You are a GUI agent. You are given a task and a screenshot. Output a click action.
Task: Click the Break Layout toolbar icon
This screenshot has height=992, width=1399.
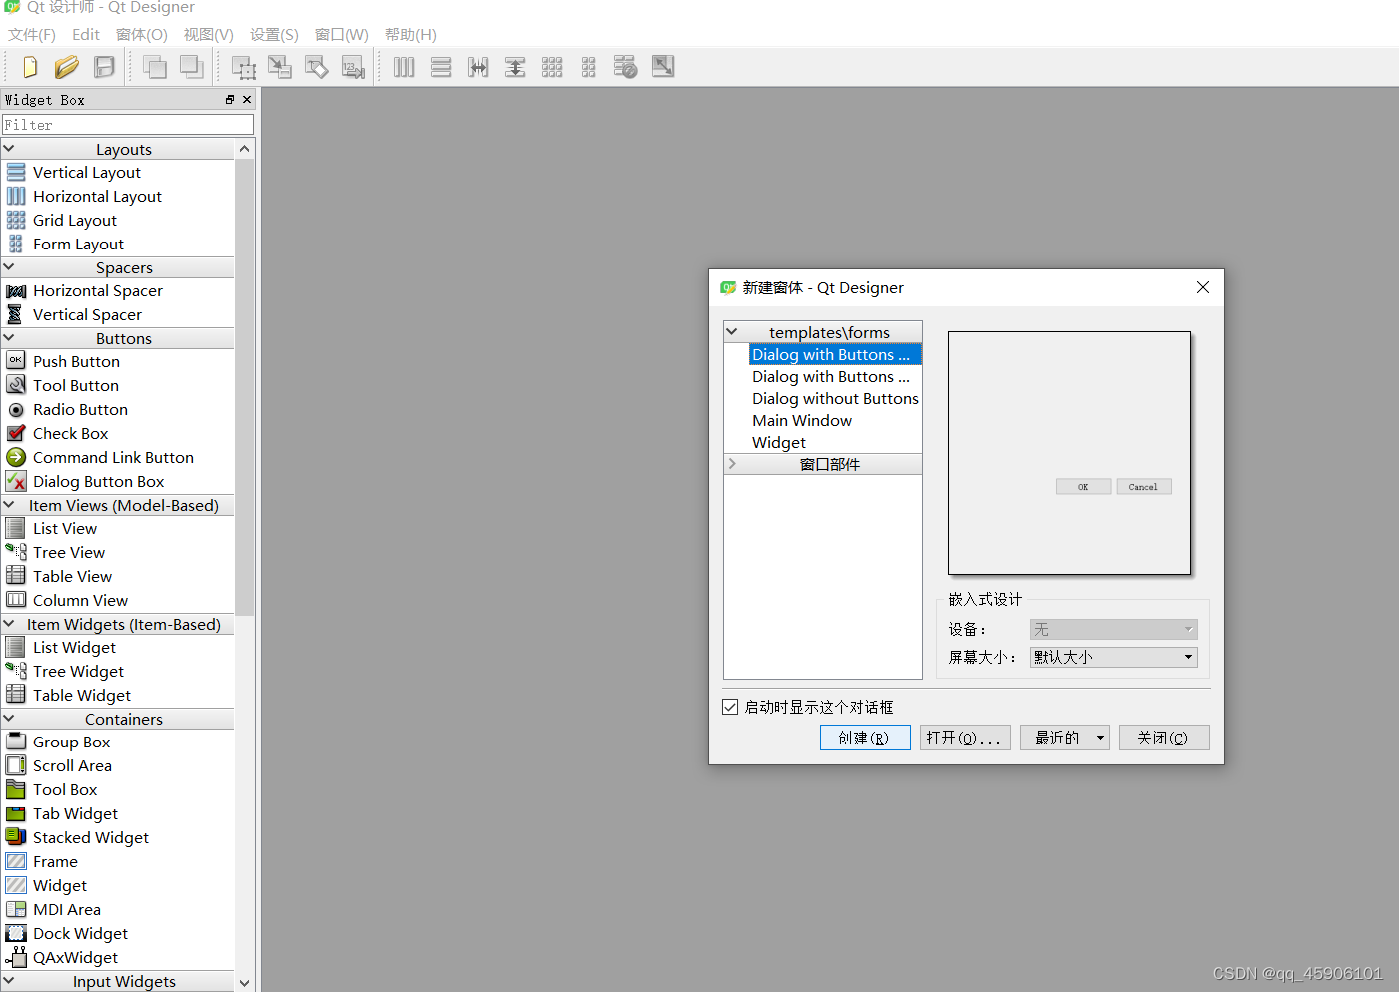coord(625,67)
